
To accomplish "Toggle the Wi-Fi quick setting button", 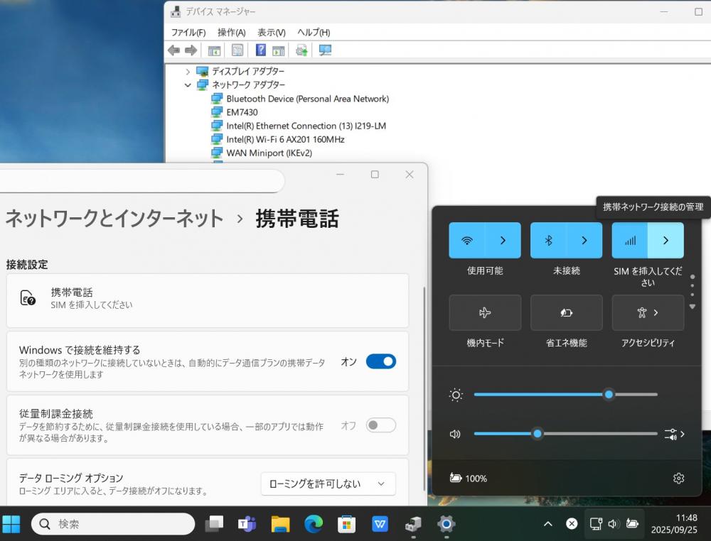I will [467, 240].
